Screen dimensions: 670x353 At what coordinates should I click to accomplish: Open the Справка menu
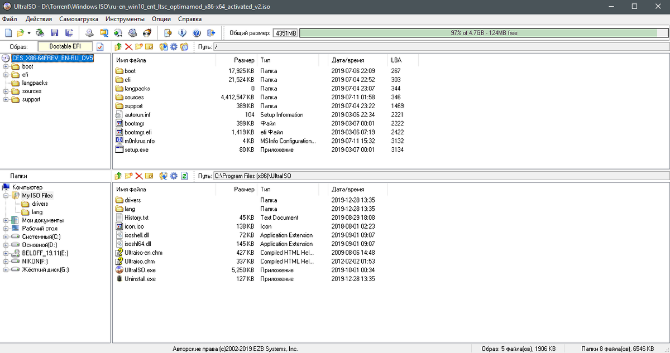tap(190, 19)
